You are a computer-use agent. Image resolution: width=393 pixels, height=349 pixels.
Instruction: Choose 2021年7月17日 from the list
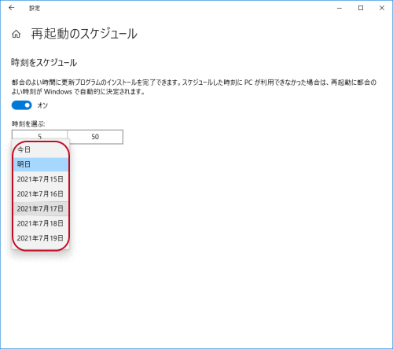41,209
